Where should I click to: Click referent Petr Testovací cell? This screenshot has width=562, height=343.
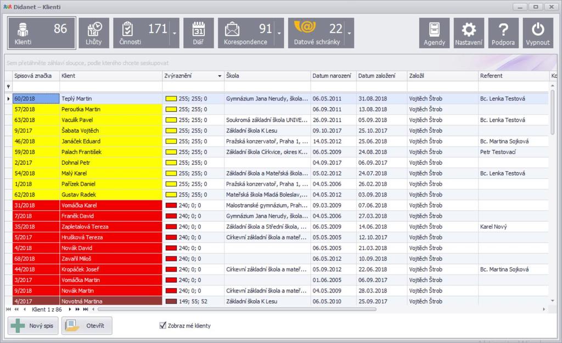coord(514,152)
